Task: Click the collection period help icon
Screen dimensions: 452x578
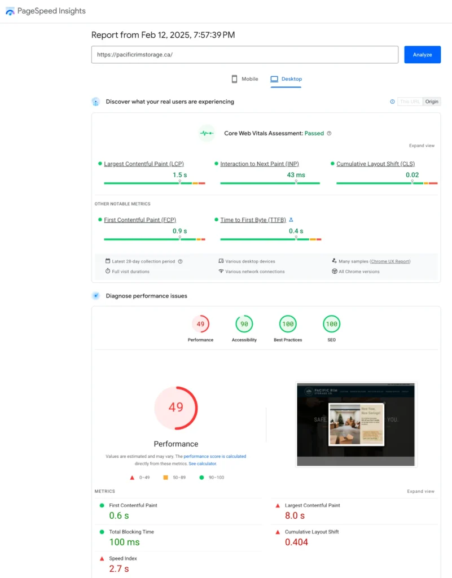Action: coord(181,261)
